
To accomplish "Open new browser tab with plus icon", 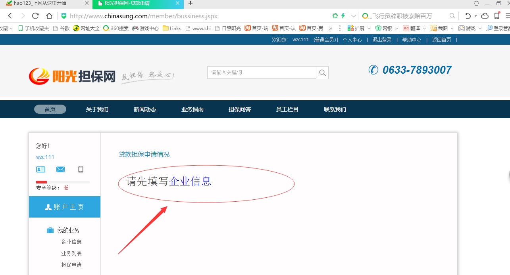I will [x=191, y=4].
